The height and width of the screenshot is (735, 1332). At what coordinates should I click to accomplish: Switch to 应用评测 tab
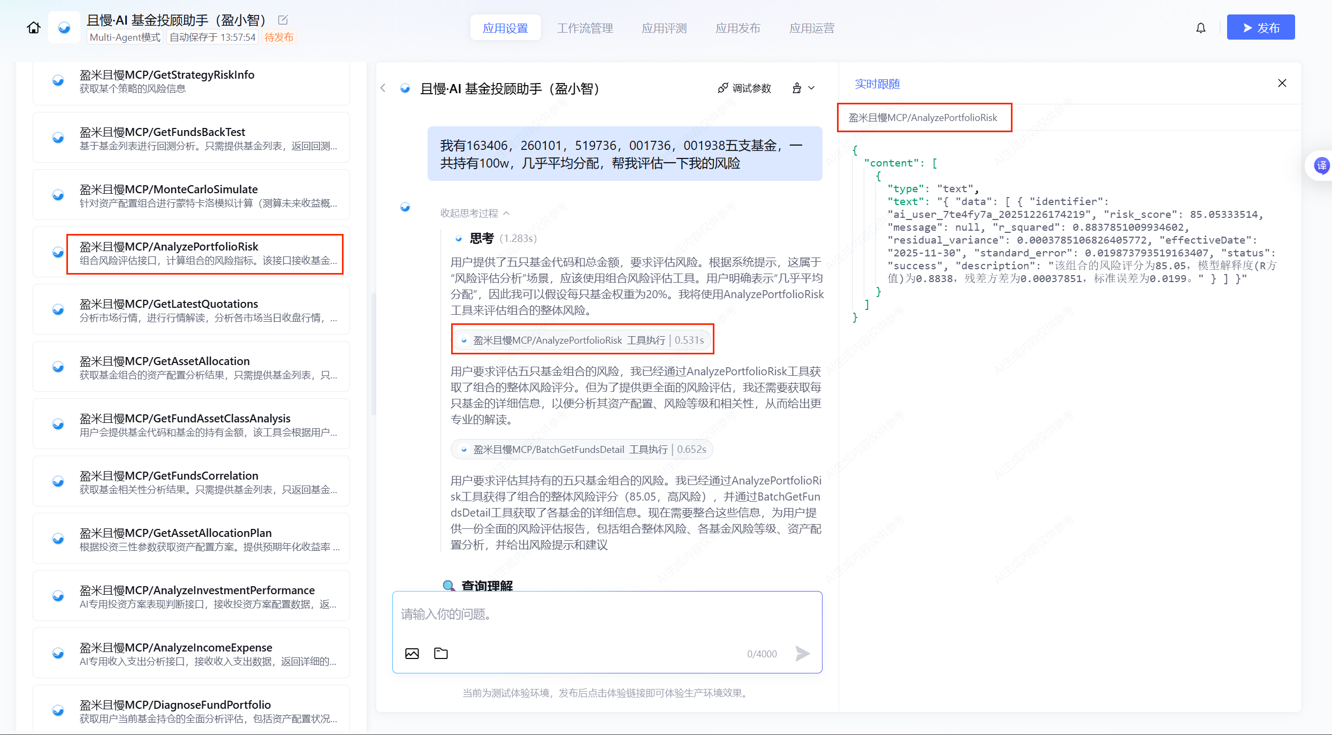click(664, 28)
